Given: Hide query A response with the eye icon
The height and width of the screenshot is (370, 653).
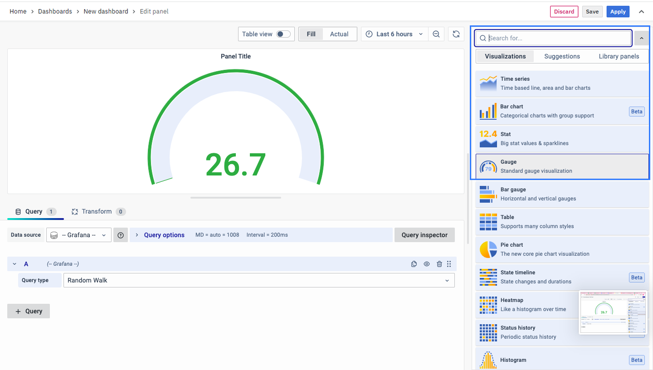Looking at the screenshot, I should 426,264.
